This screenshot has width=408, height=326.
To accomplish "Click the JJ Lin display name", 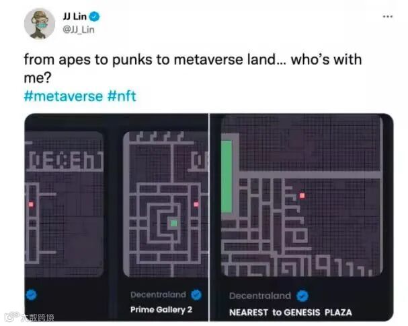I will (75, 17).
